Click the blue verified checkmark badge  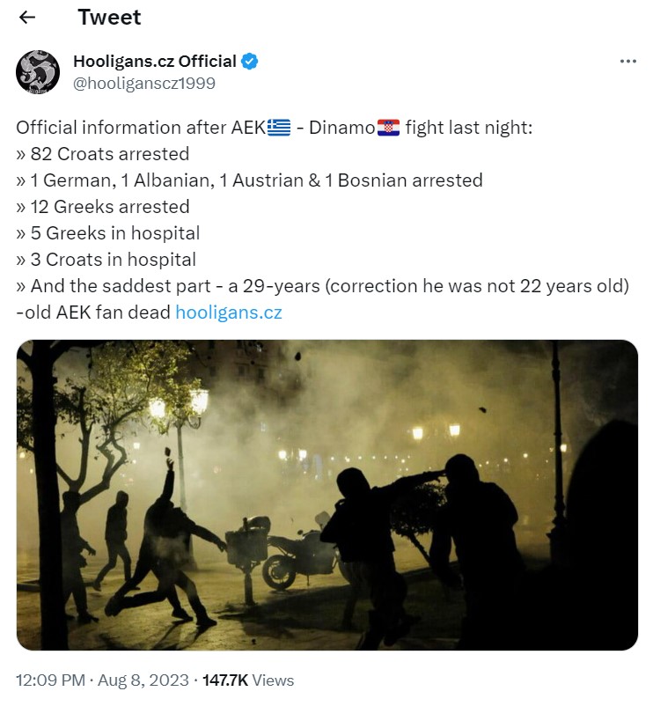point(250,62)
